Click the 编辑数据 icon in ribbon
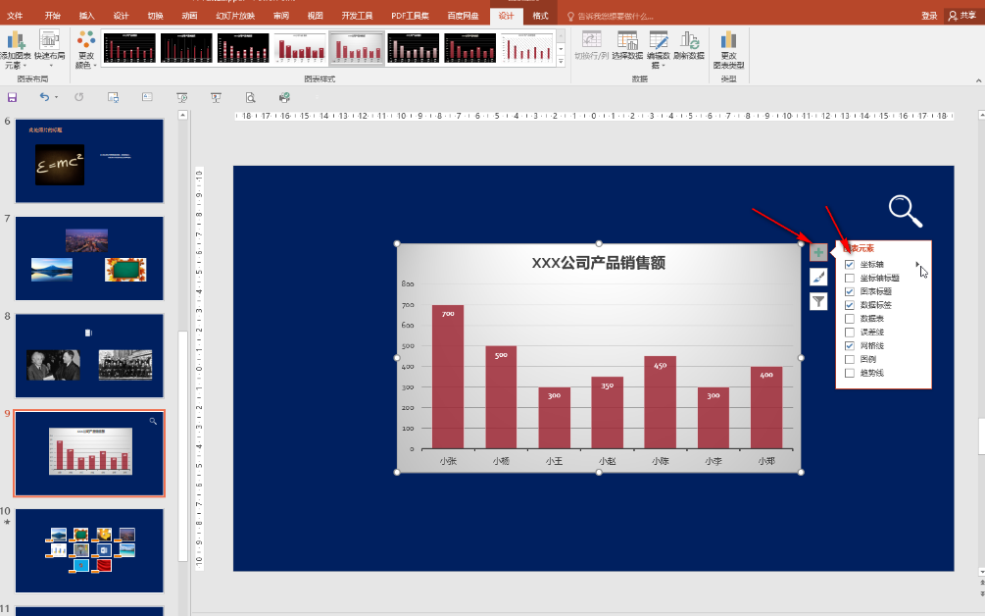Screen dimensions: 985x616 coord(659,45)
